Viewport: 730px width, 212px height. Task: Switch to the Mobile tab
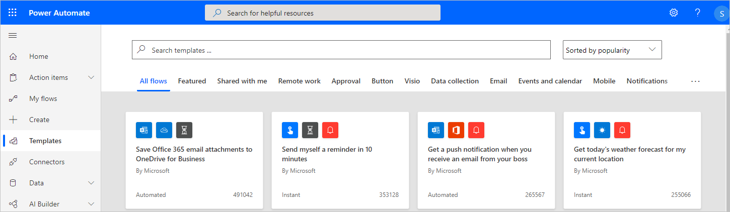coord(604,81)
